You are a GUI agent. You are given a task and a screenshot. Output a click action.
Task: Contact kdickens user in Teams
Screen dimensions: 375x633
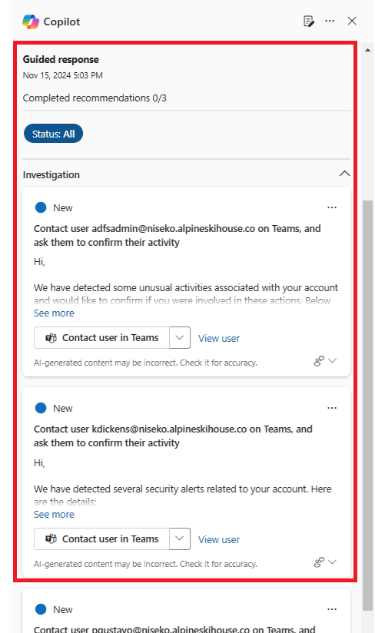(101, 539)
